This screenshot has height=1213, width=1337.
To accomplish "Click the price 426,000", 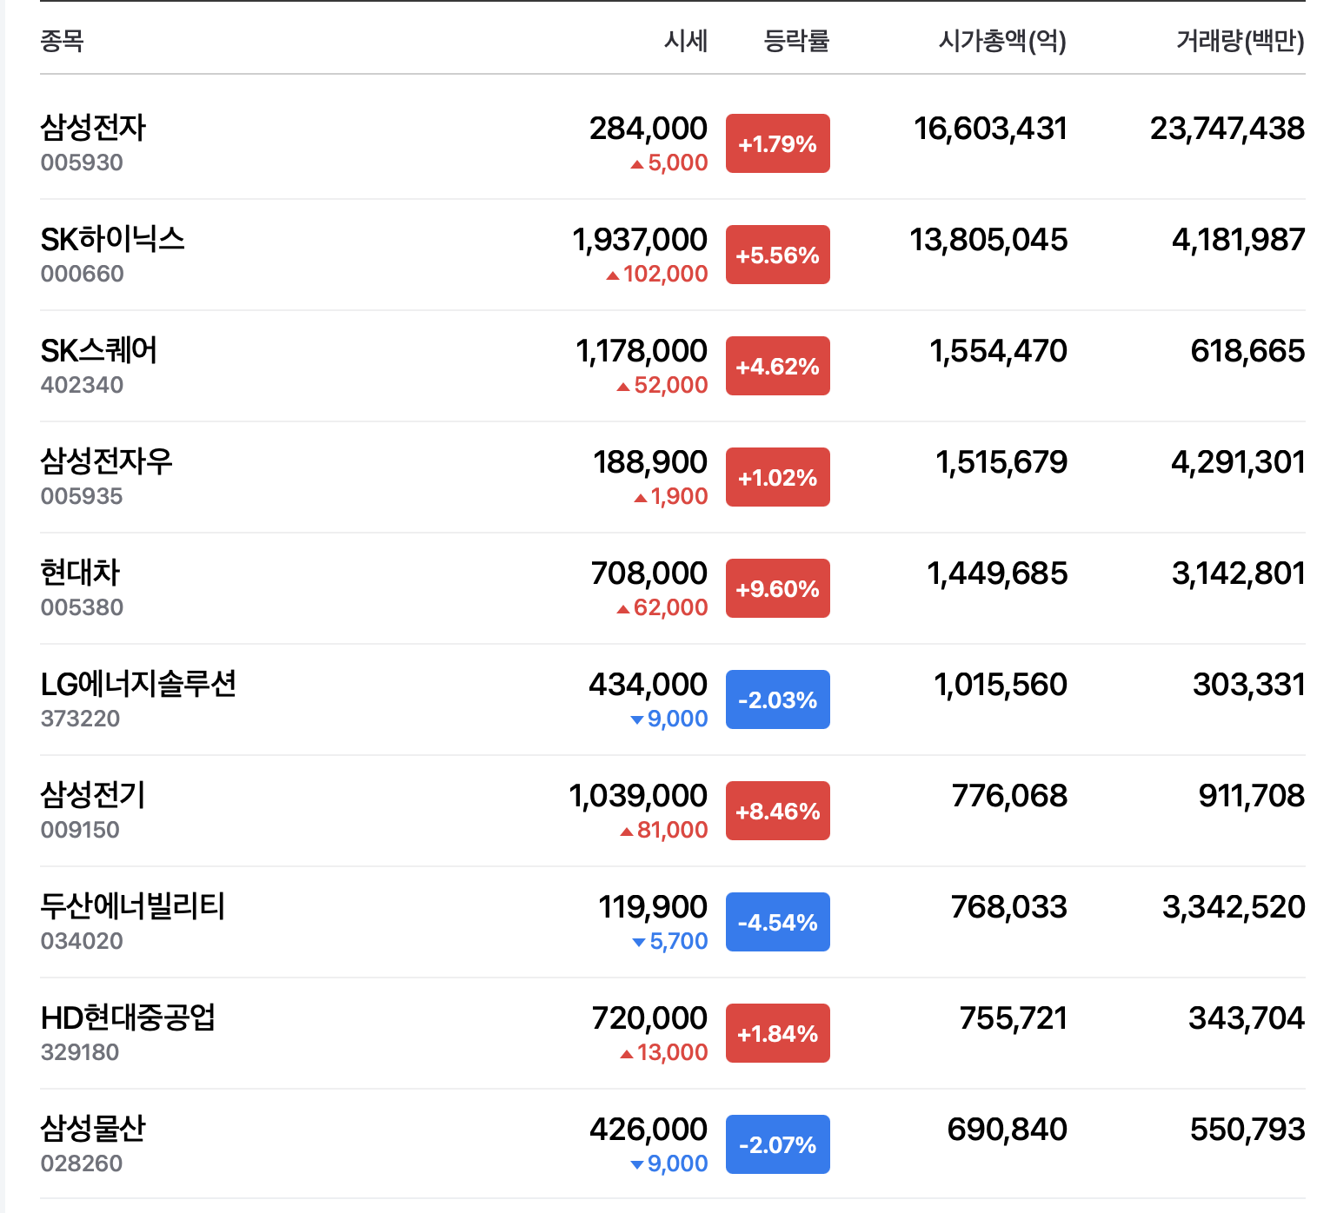I will tap(649, 1130).
